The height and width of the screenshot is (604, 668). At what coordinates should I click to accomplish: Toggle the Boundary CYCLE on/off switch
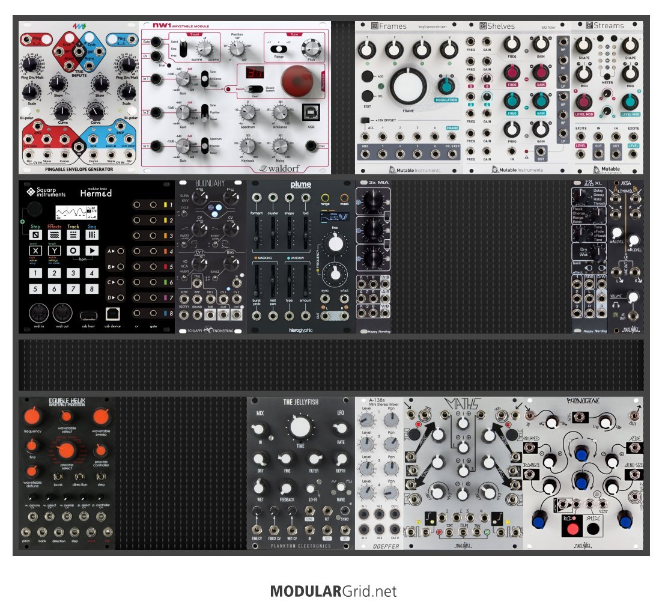184,215
